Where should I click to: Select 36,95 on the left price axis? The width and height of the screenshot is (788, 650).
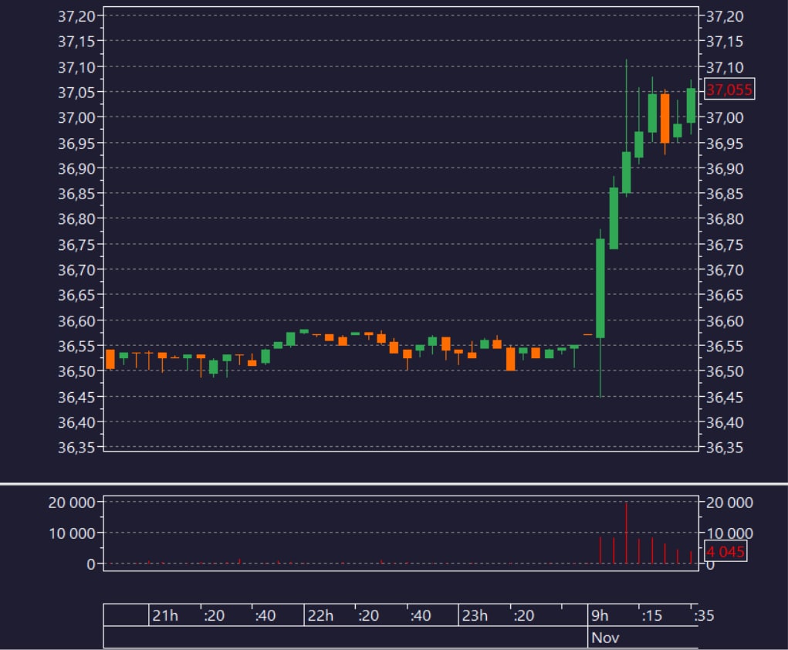pos(76,144)
